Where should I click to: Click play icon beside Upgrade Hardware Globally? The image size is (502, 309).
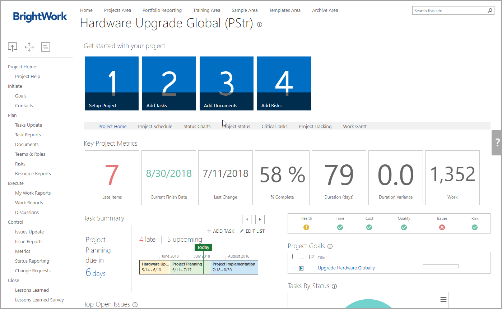(x=301, y=268)
